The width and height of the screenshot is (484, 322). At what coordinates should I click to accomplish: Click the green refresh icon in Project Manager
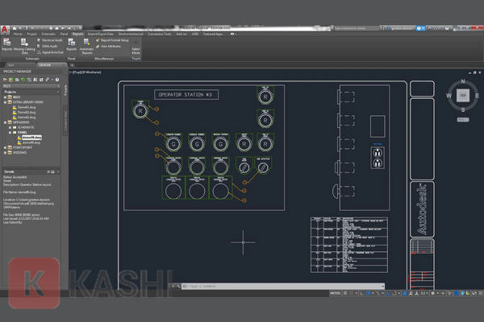point(23,80)
